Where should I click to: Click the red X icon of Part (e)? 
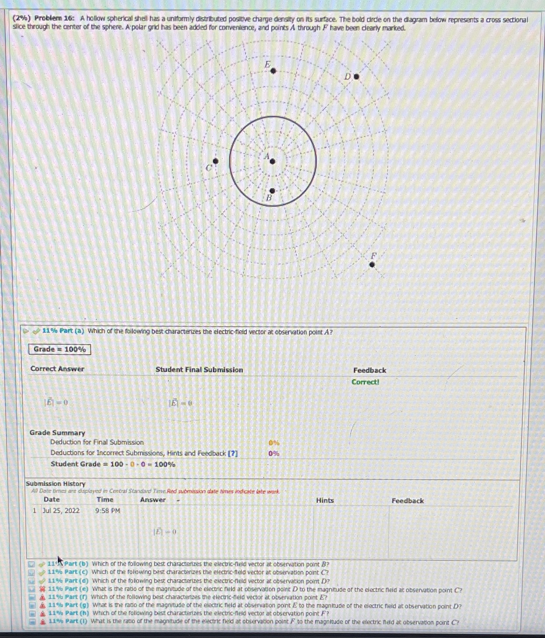coord(42,589)
